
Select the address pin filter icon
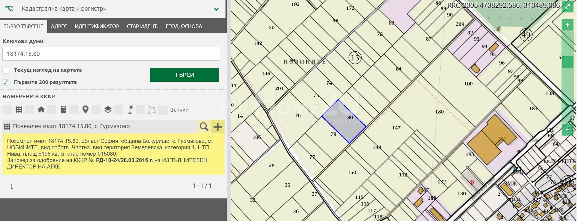pos(85,110)
